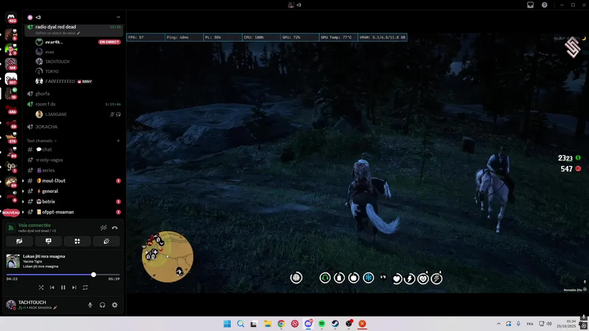Click song title Lokan jiti mra msagma
Screen dimensions: 589x331
(44, 257)
